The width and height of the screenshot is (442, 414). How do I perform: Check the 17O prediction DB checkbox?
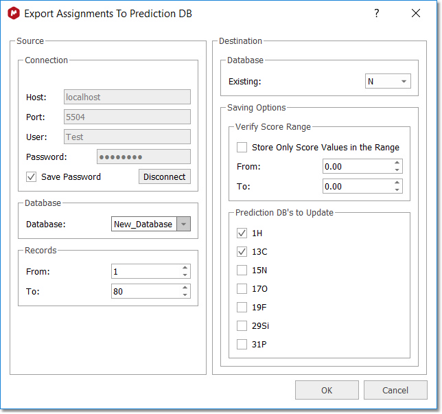[x=242, y=289]
